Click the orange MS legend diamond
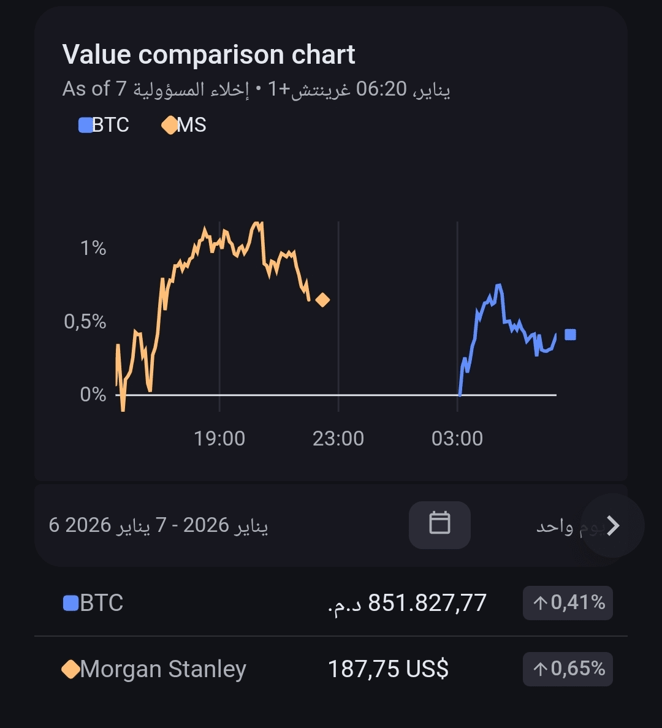 169,126
